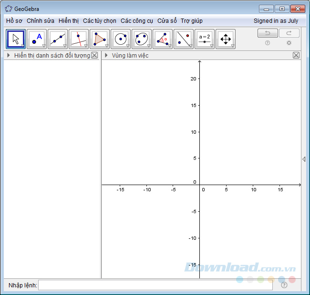Open the Hồ sơ menu

[x=14, y=21]
